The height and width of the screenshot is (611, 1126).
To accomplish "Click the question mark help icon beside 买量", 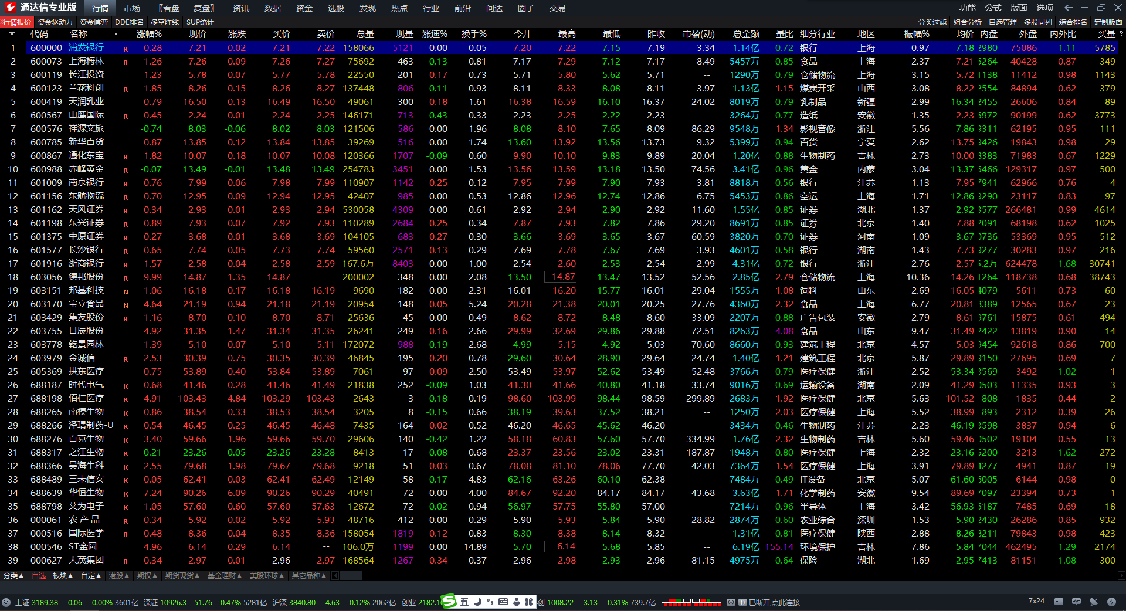I will pos(1121,33).
